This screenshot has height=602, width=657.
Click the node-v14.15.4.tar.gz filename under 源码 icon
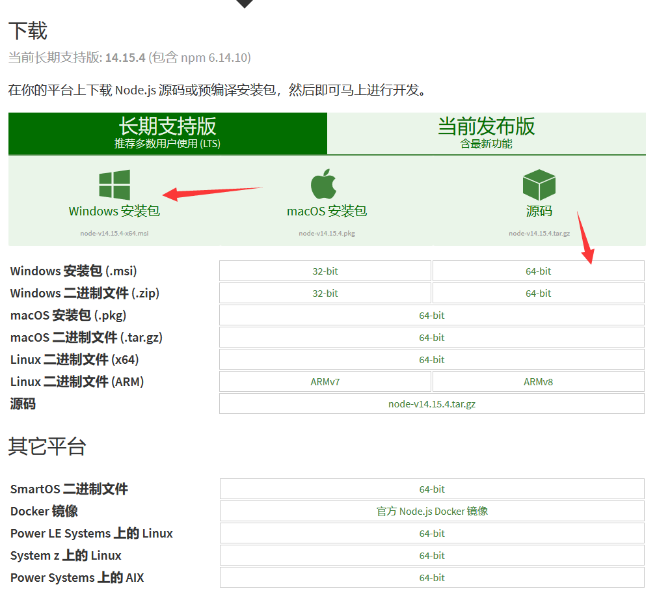pyautogui.click(x=539, y=234)
